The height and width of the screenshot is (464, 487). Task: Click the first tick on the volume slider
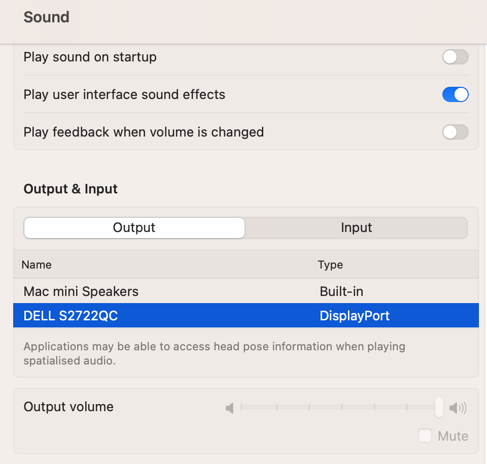tap(242, 407)
